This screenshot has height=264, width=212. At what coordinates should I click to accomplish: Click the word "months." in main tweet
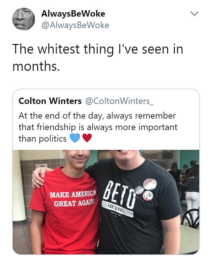point(36,66)
